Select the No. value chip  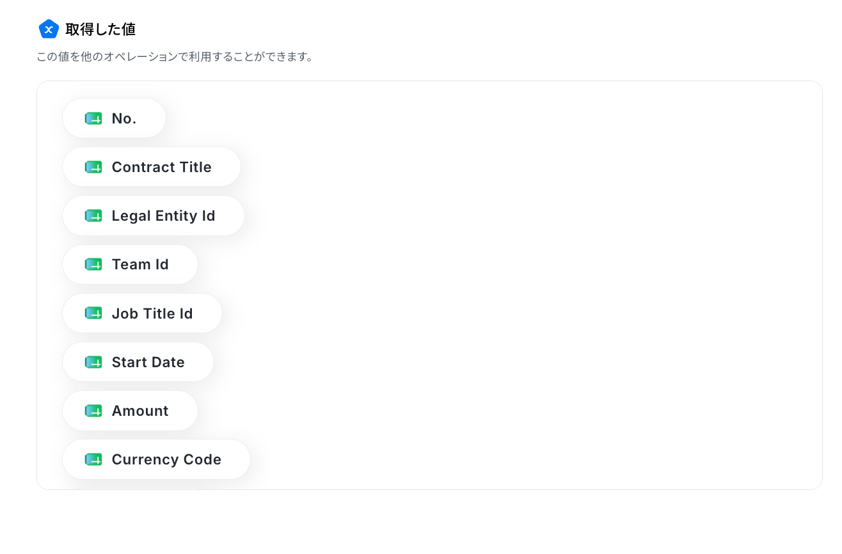[x=114, y=118]
